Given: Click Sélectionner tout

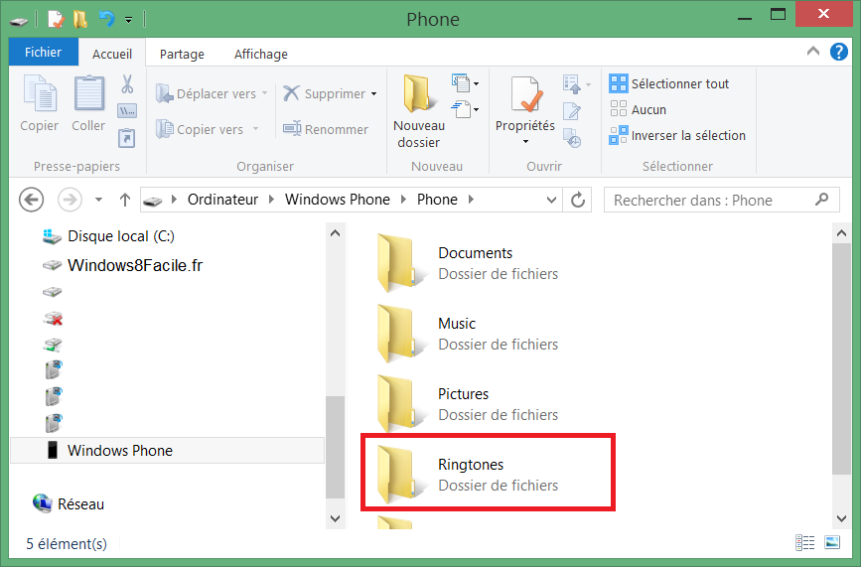Looking at the screenshot, I should pos(668,83).
